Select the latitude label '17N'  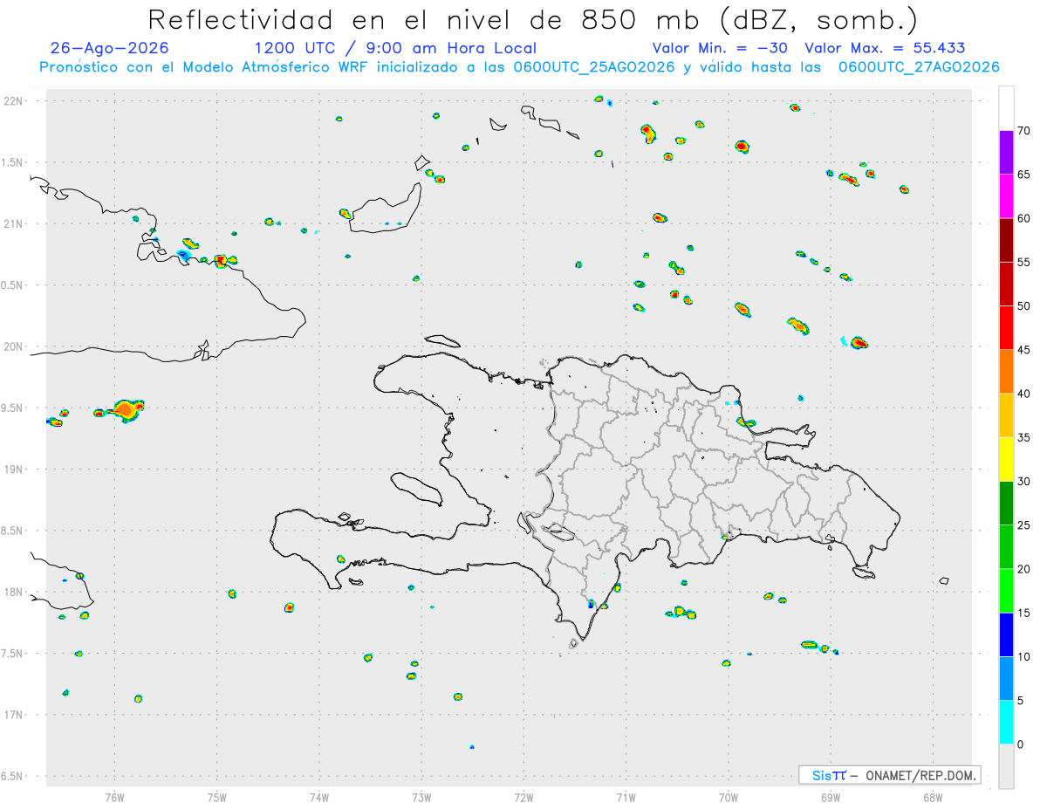pos(15,715)
